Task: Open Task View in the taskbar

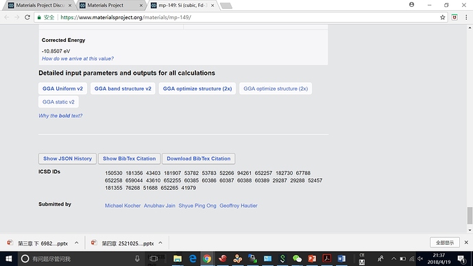Action: click(x=154, y=258)
